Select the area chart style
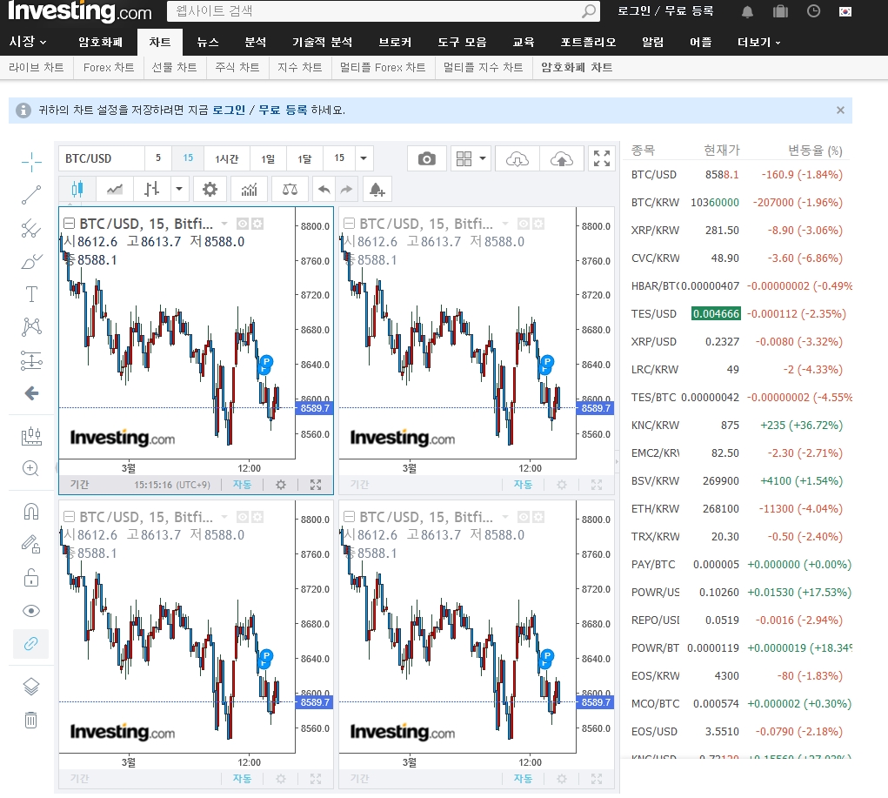The width and height of the screenshot is (888, 798). (115, 189)
